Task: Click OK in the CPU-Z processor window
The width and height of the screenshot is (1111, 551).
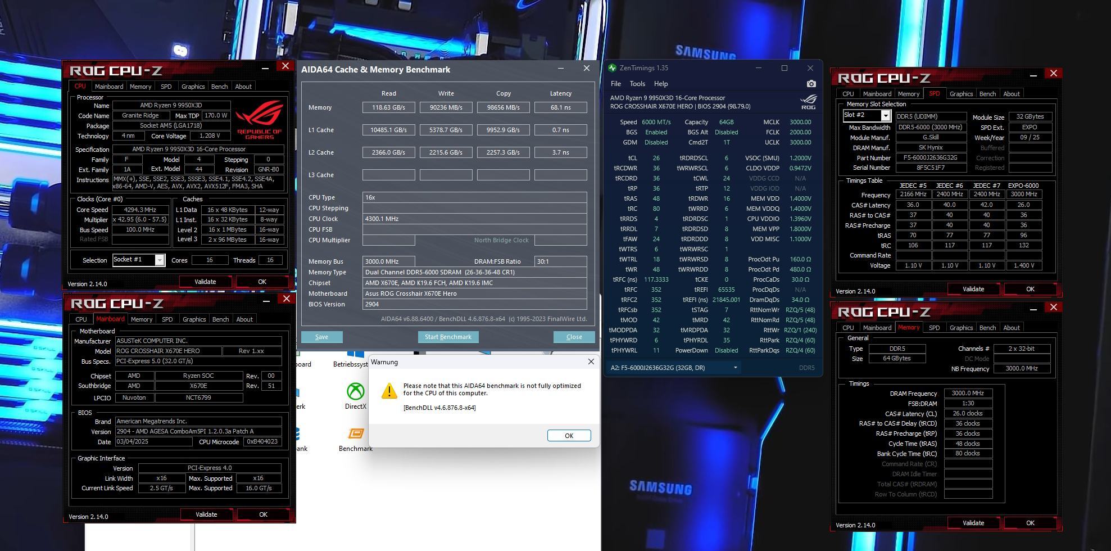Action: [x=262, y=282]
